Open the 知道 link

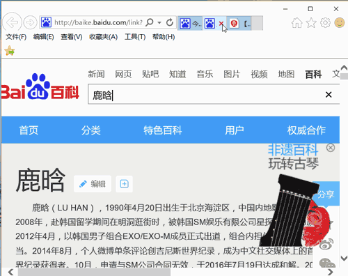[177, 75]
